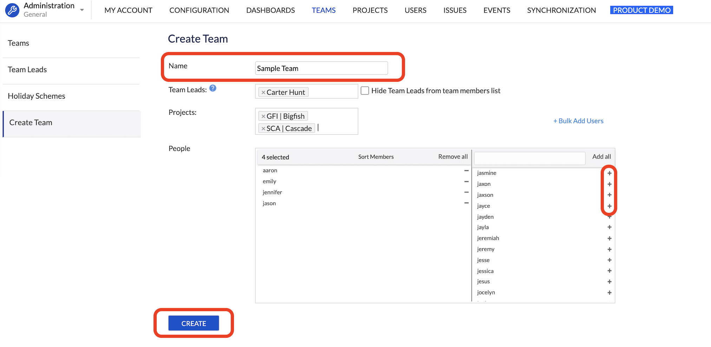Remove the Carter Hunt tag via its x icon
The width and height of the screenshot is (711, 347).
click(x=263, y=92)
